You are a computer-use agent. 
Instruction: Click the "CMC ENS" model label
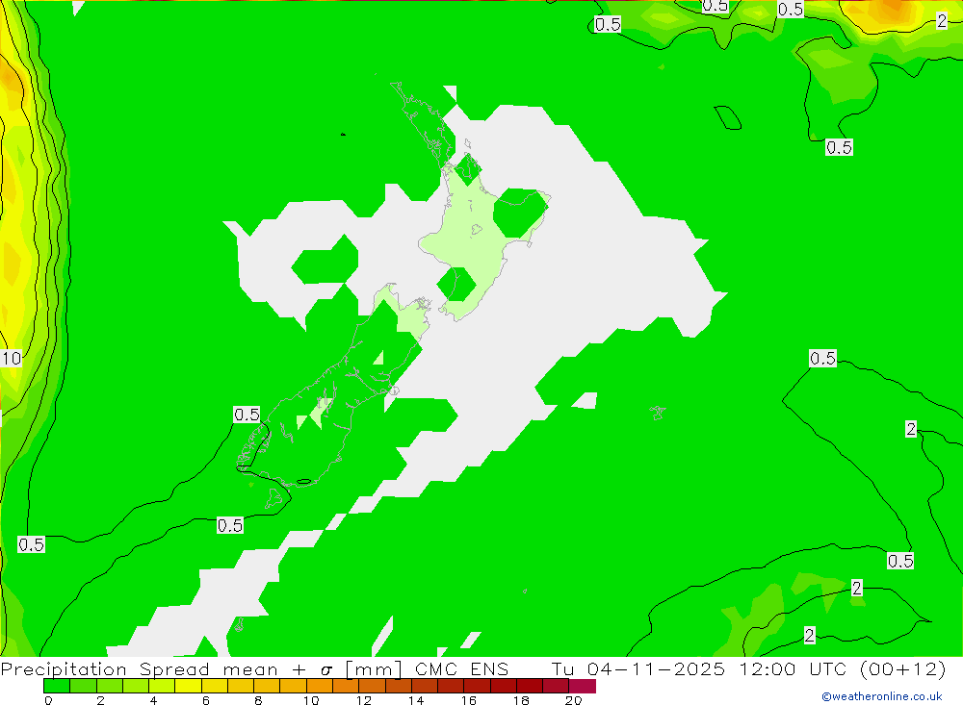coord(461,668)
